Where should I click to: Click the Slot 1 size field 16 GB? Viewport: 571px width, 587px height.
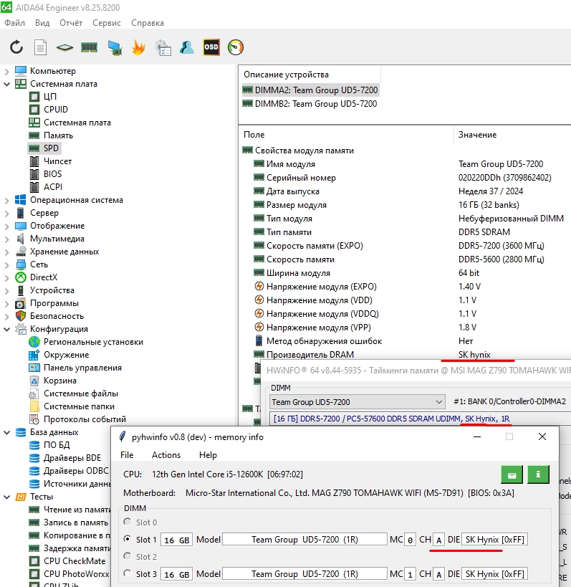tap(177, 540)
